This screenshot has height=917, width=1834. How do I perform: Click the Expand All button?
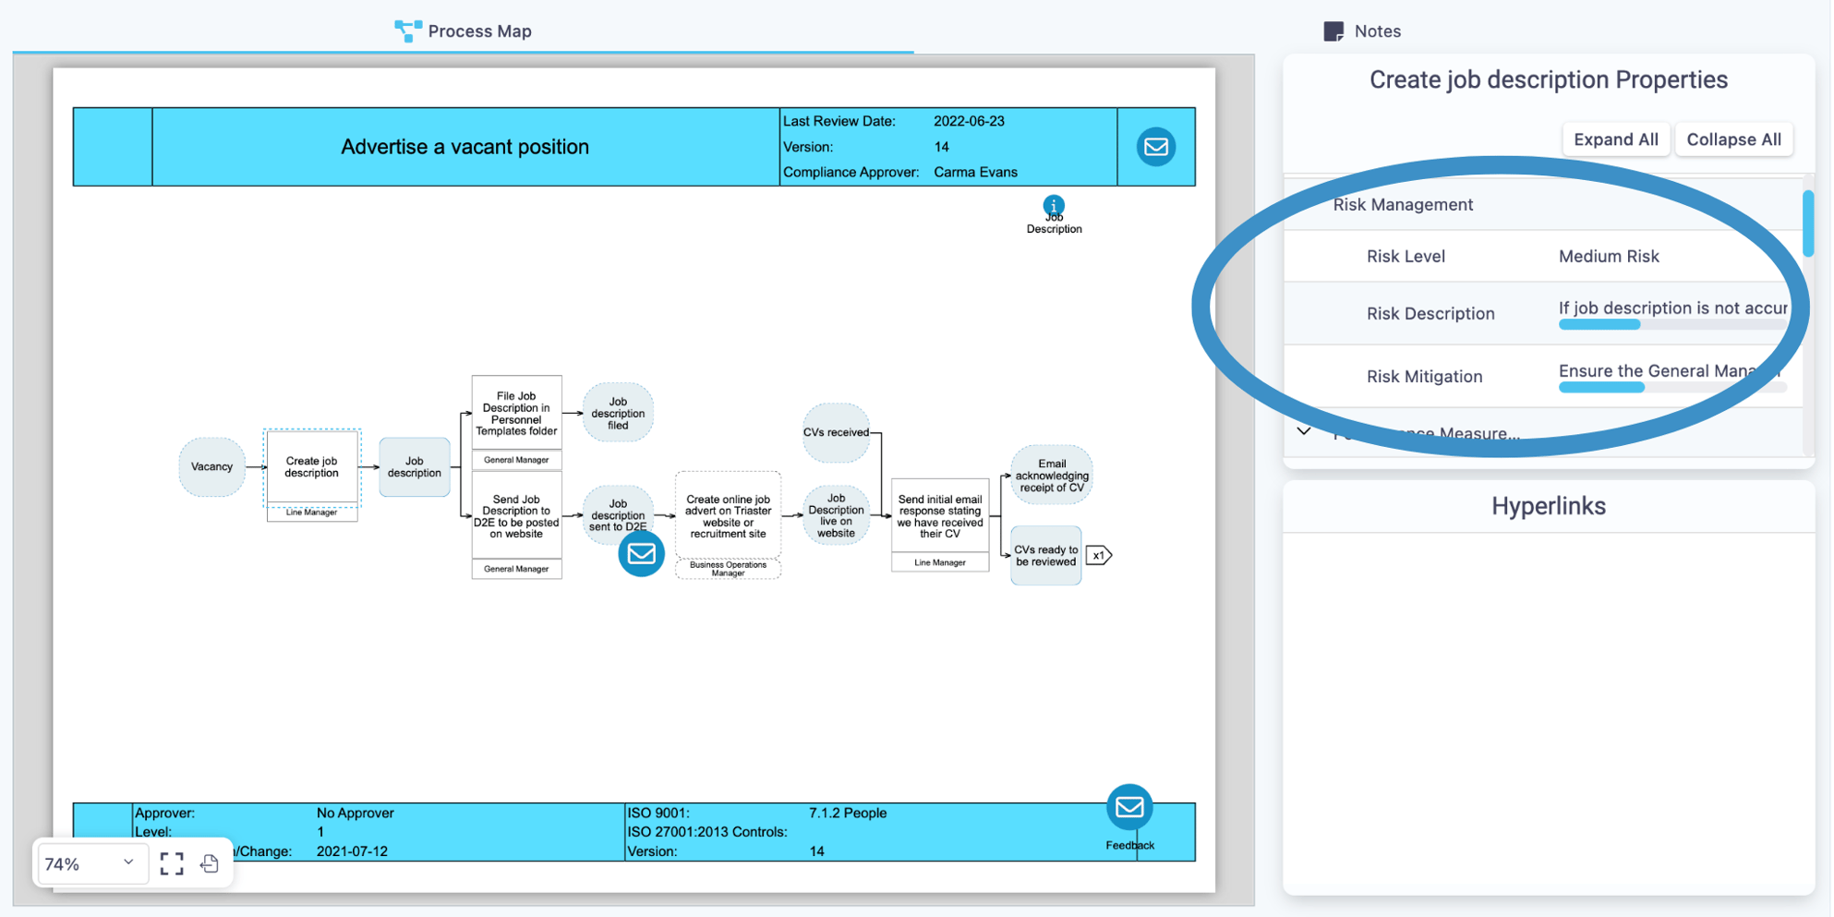pyautogui.click(x=1616, y=139)
